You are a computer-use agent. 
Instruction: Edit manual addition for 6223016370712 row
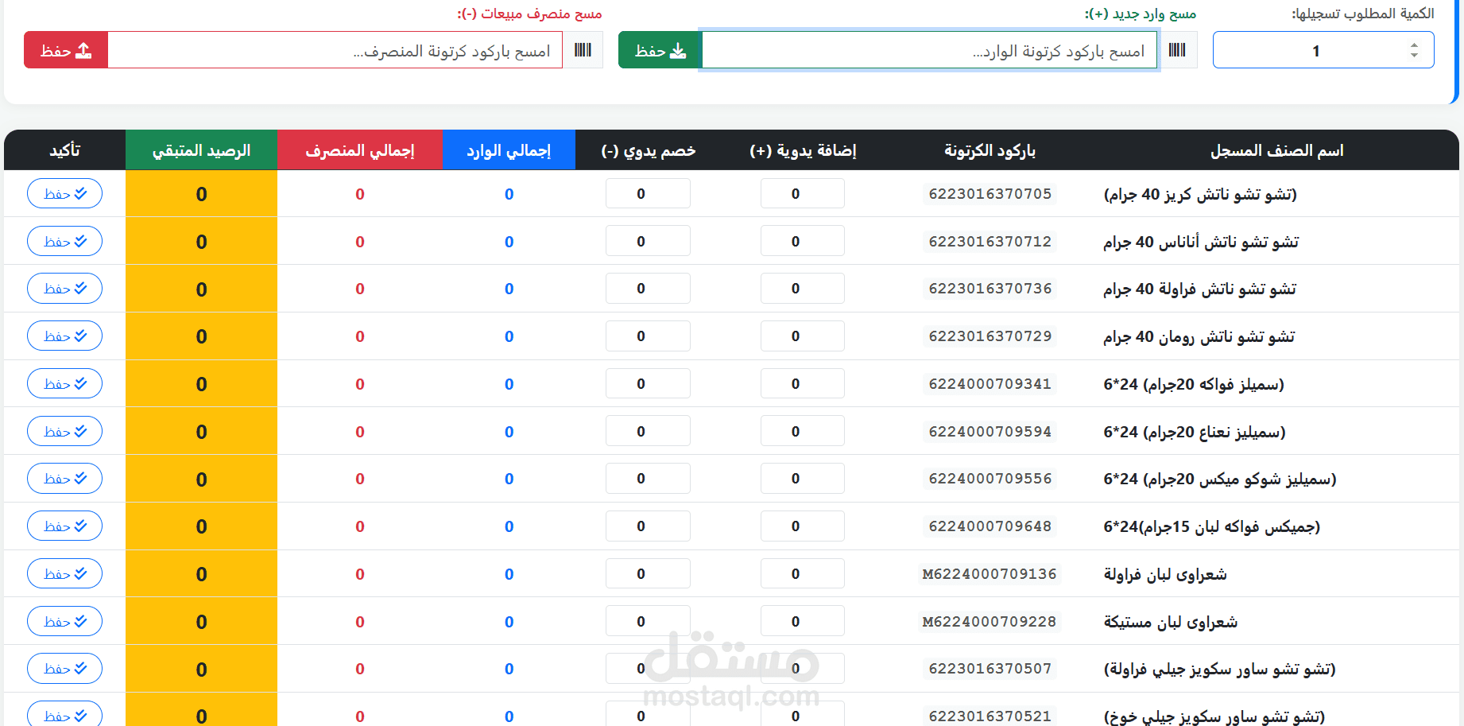click(802, 241)
